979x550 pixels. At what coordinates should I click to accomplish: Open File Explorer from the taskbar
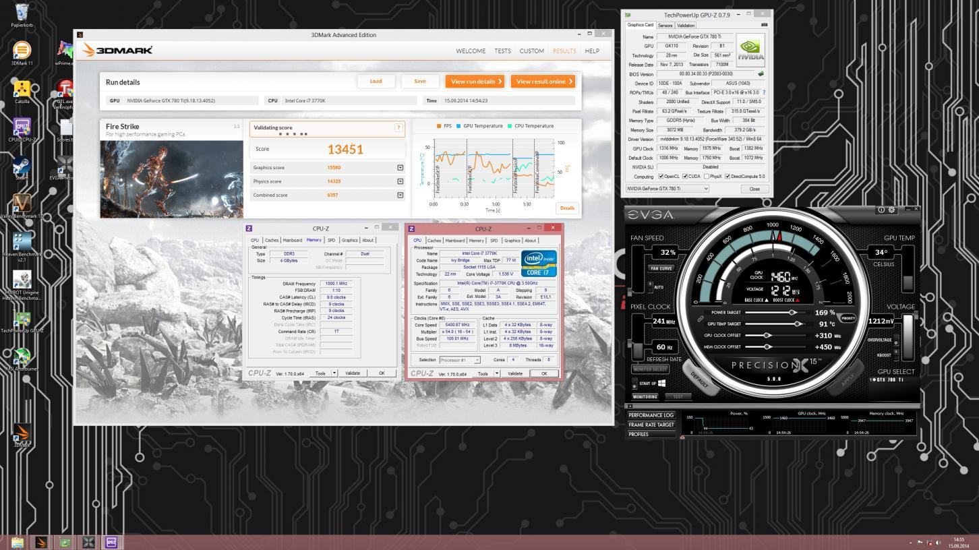[x=18, y=542]
